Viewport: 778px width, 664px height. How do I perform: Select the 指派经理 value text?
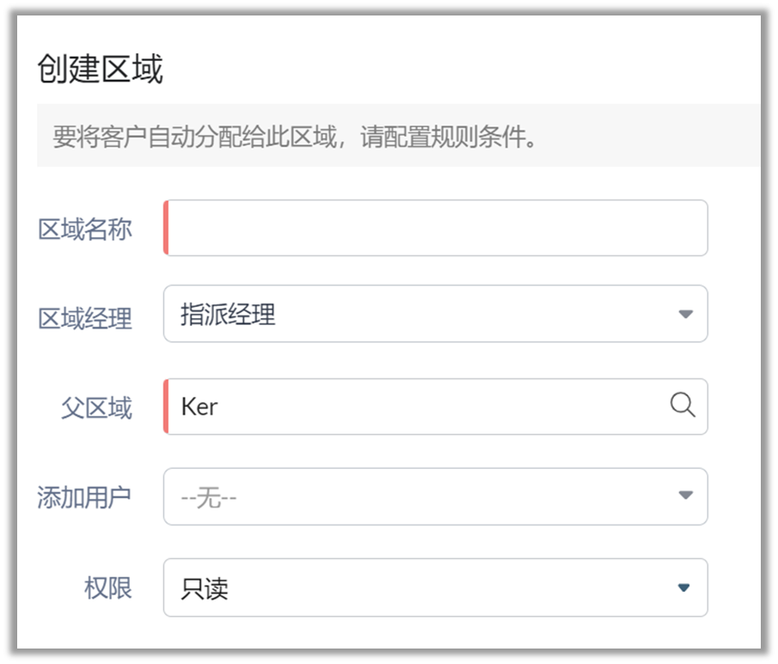[228, 315]
